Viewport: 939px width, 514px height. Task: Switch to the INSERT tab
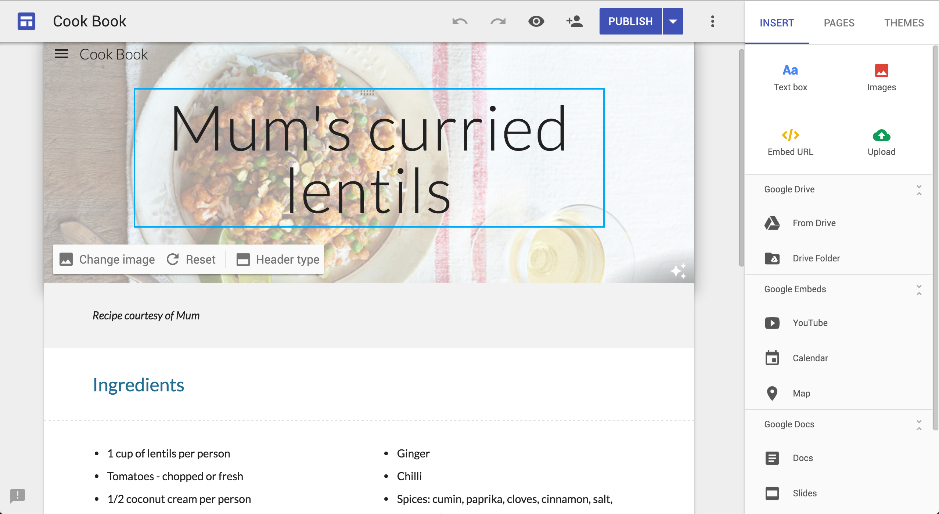777,23
